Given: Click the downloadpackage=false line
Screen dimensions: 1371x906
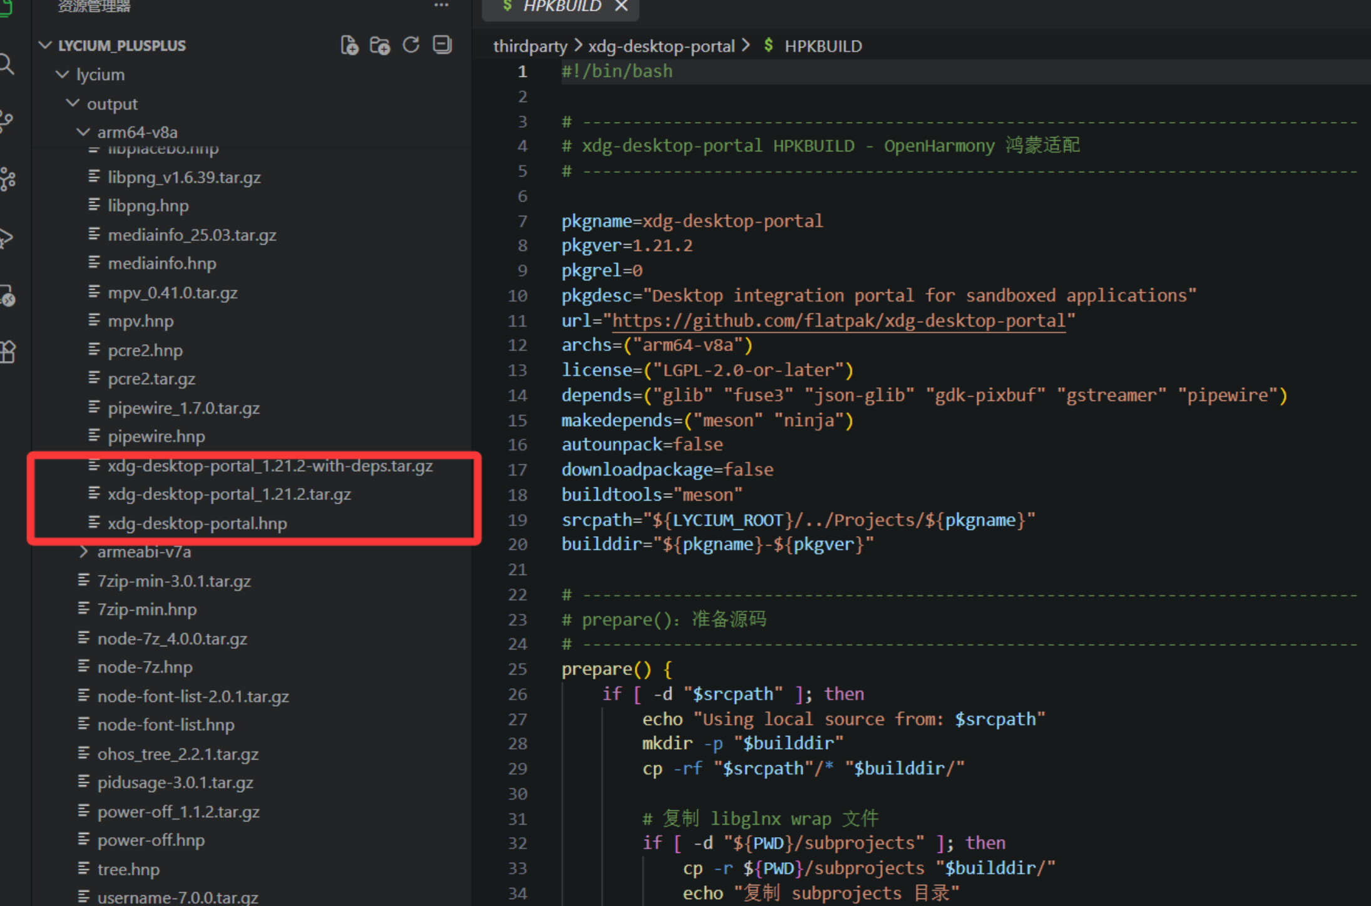Looking at the screenshot, I should [667, 470].
